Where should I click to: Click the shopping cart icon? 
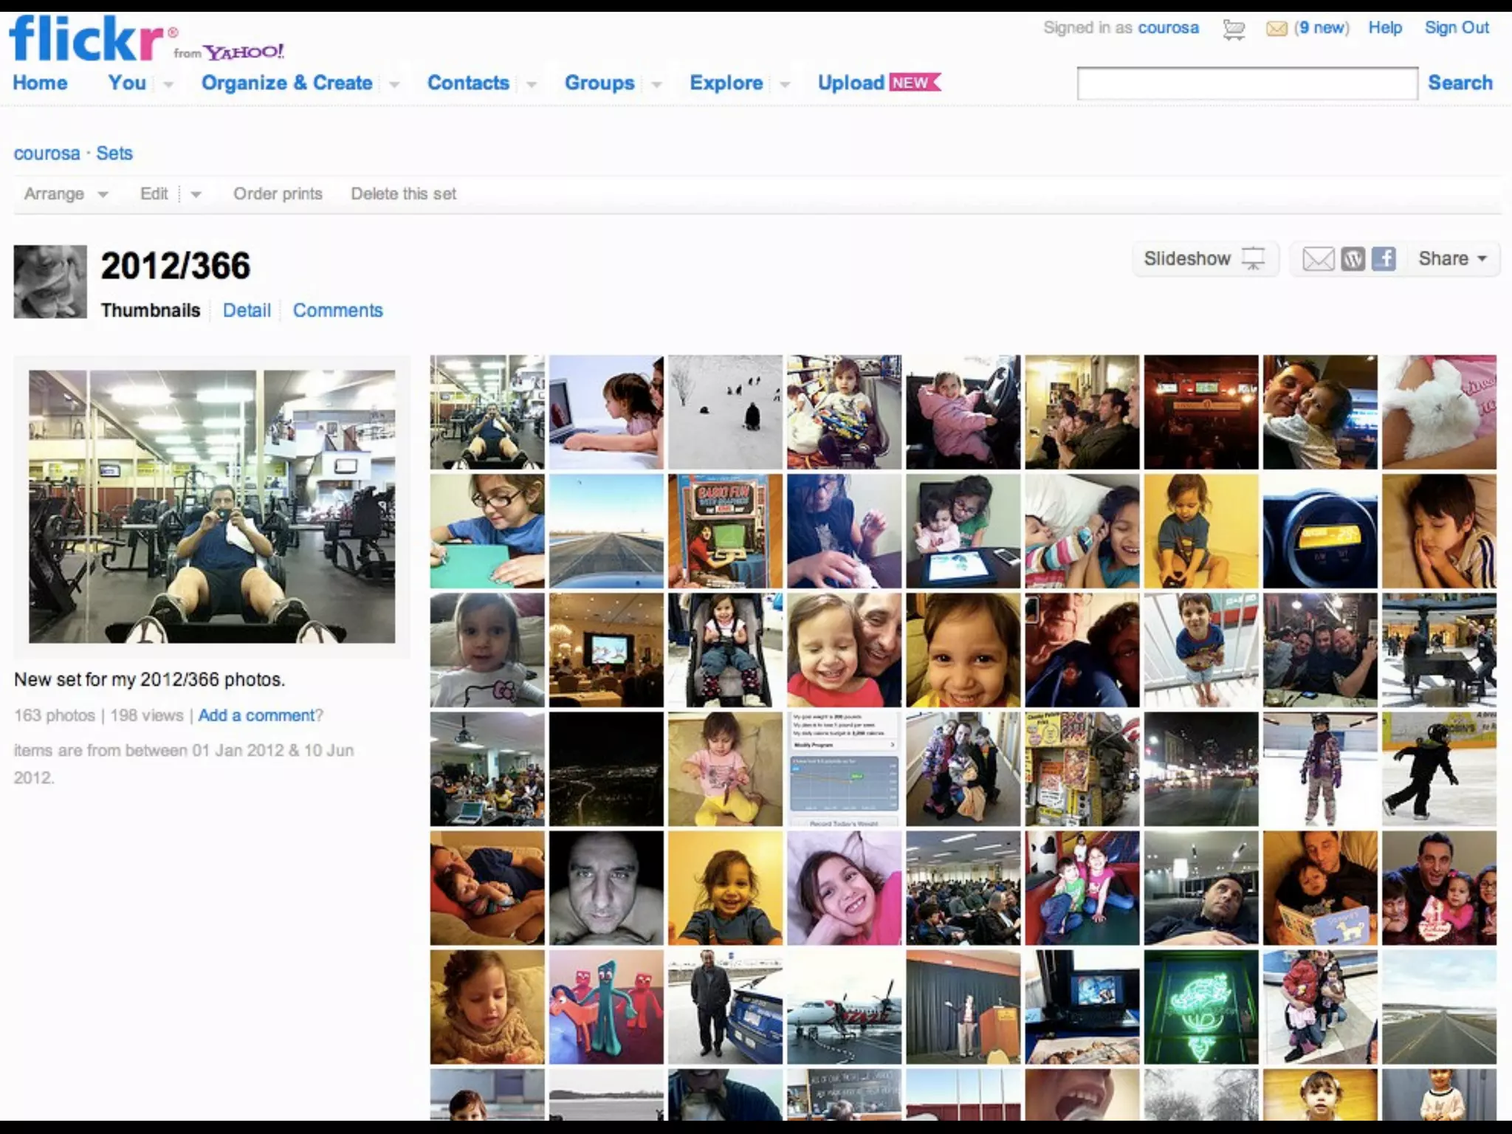1233,30
